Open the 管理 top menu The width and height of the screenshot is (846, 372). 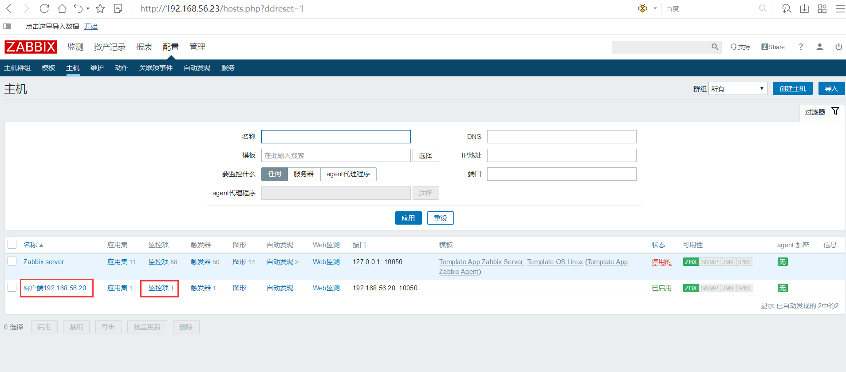point(197,47)
